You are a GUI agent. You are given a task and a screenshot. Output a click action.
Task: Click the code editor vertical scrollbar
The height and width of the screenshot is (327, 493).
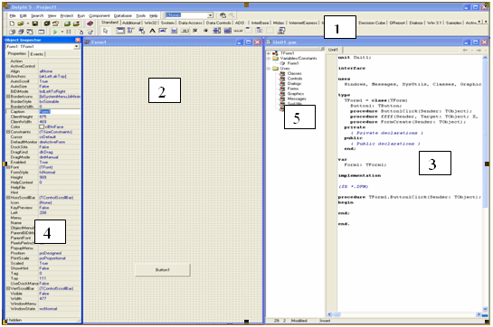[x=486, y=182]
